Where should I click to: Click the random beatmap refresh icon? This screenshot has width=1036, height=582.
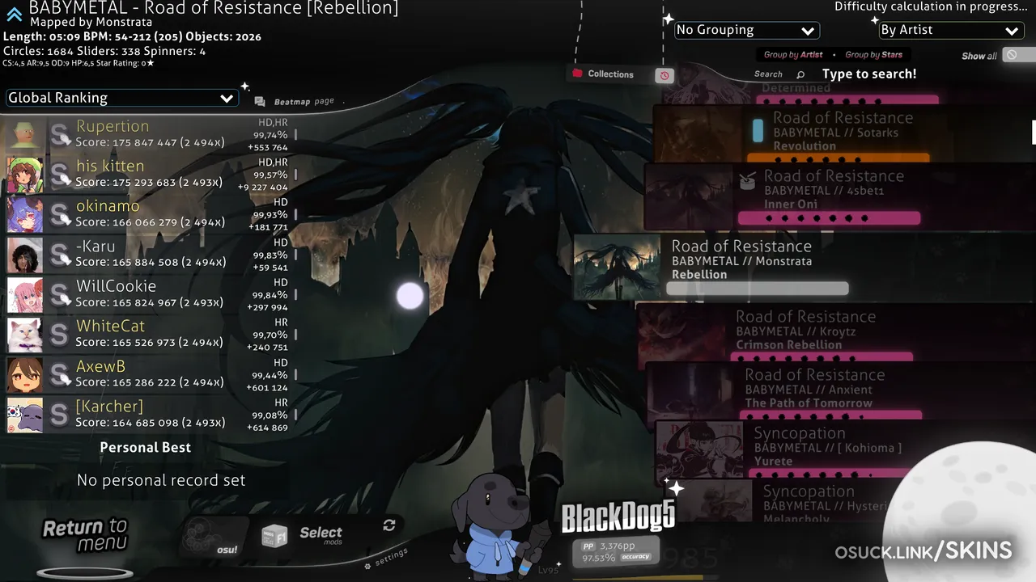(389, 525)
